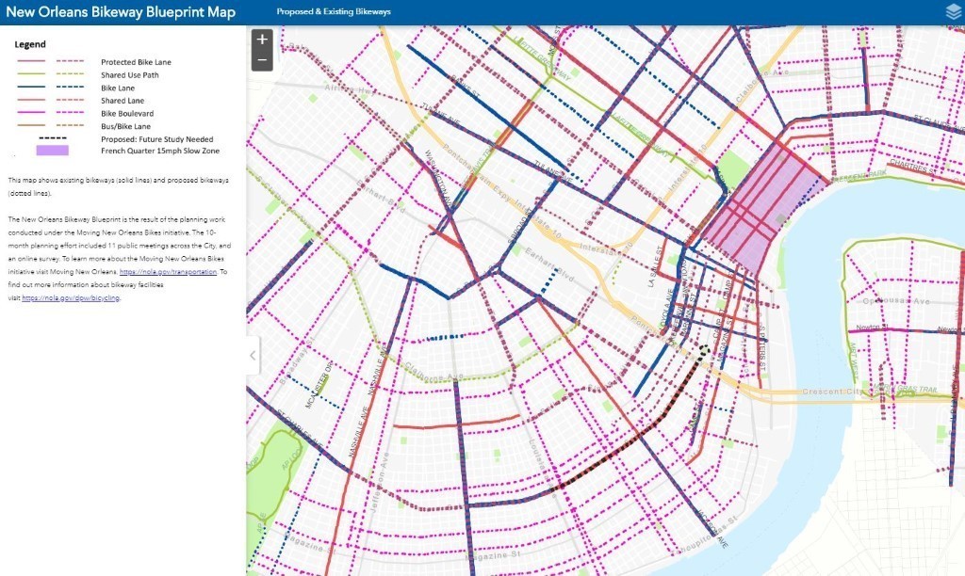Click the purple French Quarter zone on map

coord(759,207)
